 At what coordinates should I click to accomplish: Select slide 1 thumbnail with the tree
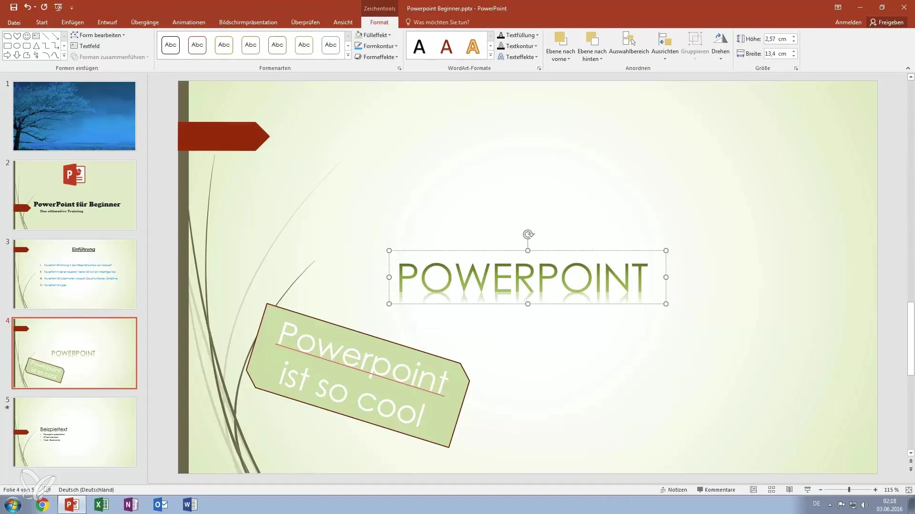click(74, 116)
